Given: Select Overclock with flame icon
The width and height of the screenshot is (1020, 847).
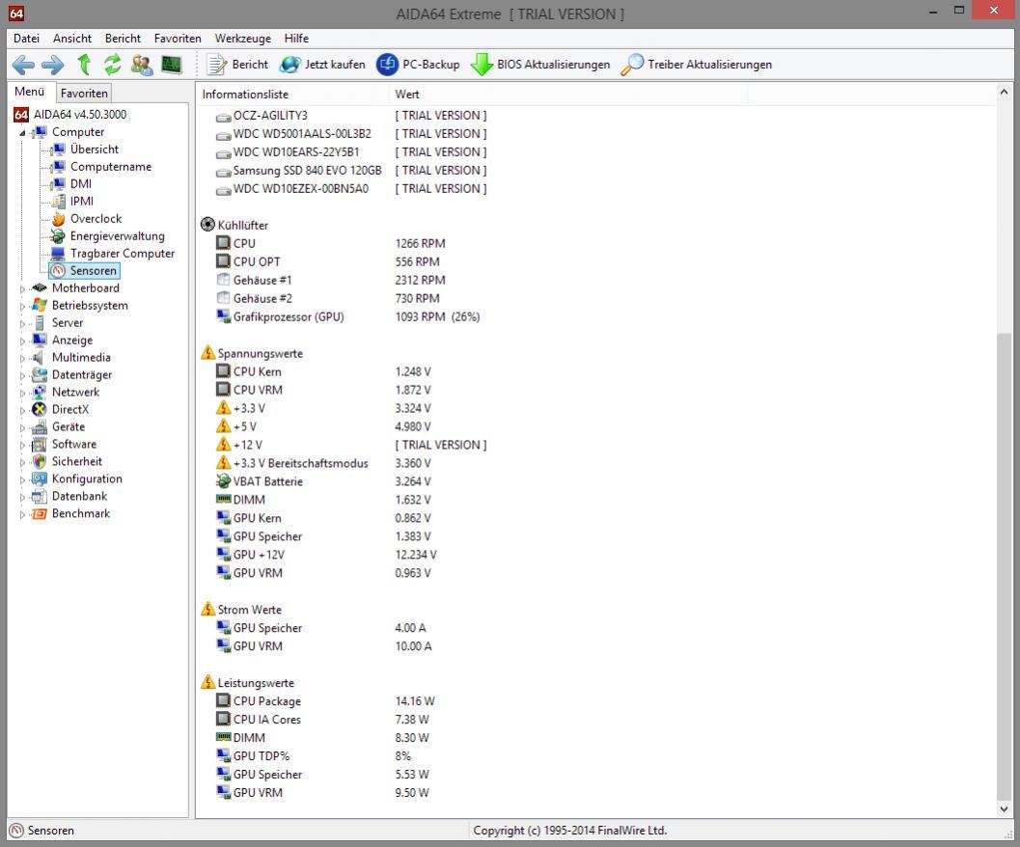Looking at the screenshot, I should [x=87, y=219].
